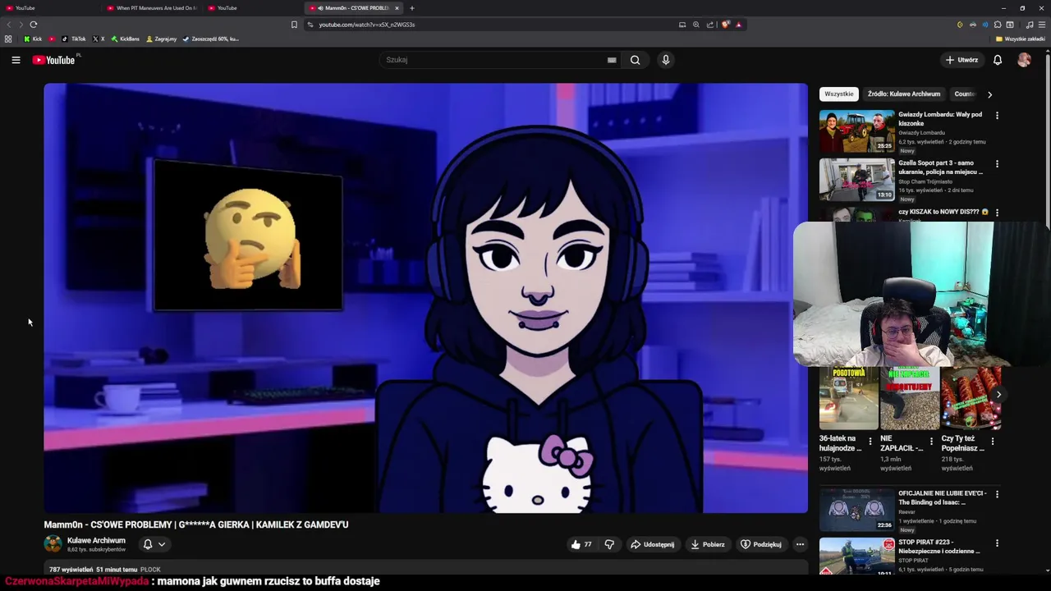Open options for 'OFICJALNIE NIE LUBIE EVE'CI' video
Image resolution: width=1051 pixels, height=591 pixels.
[997, 494]
